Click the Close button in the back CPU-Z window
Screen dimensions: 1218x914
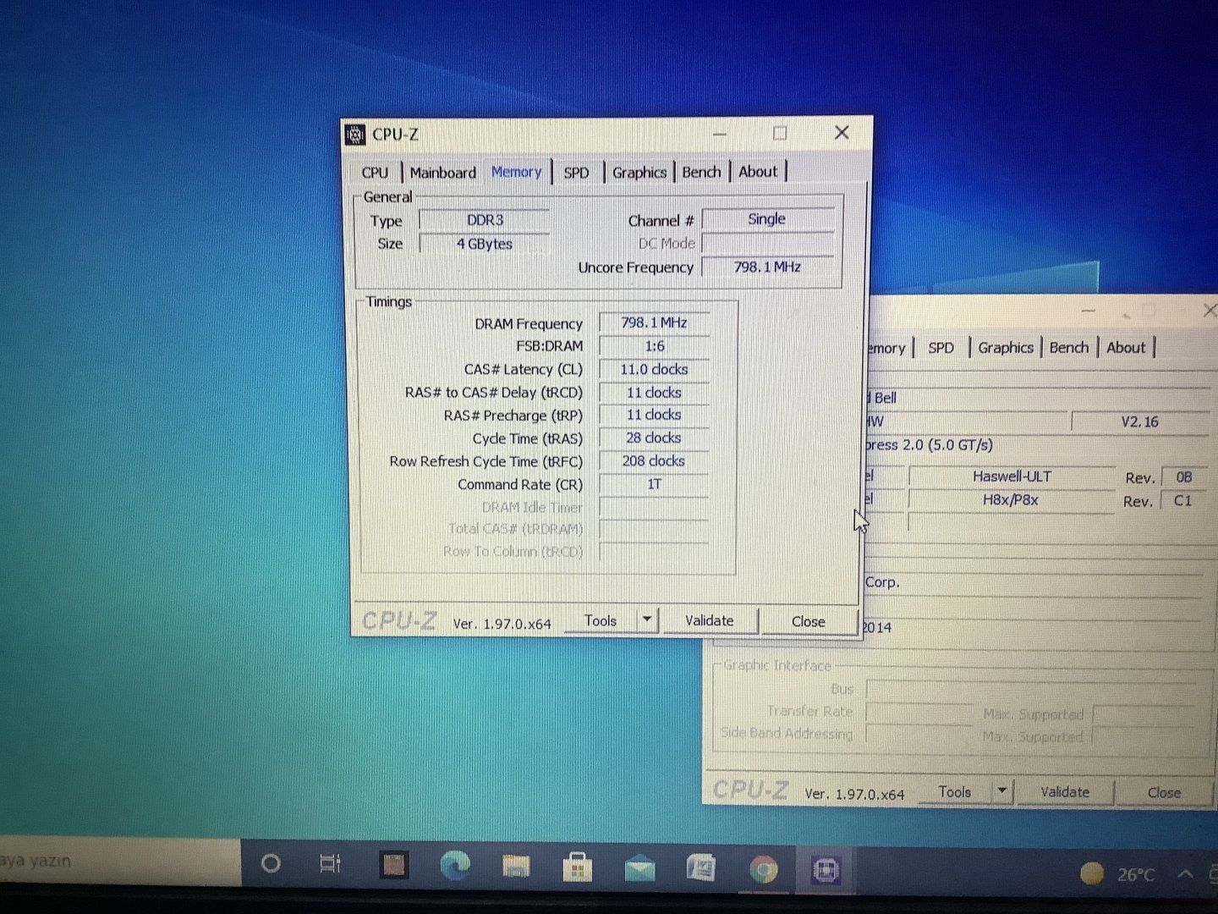pos(1164,793)
